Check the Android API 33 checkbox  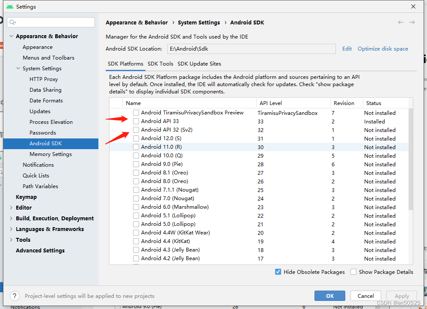[136, 121]
